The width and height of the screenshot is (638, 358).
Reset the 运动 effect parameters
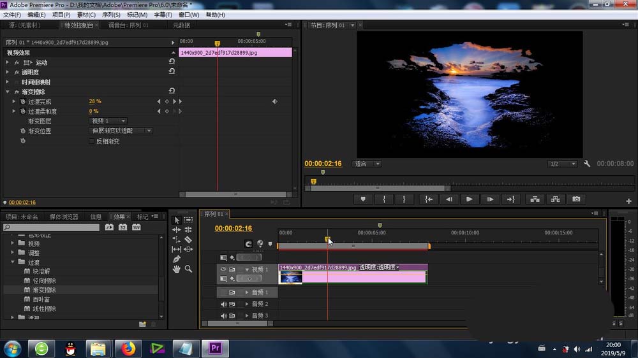(x=171, y=62)
